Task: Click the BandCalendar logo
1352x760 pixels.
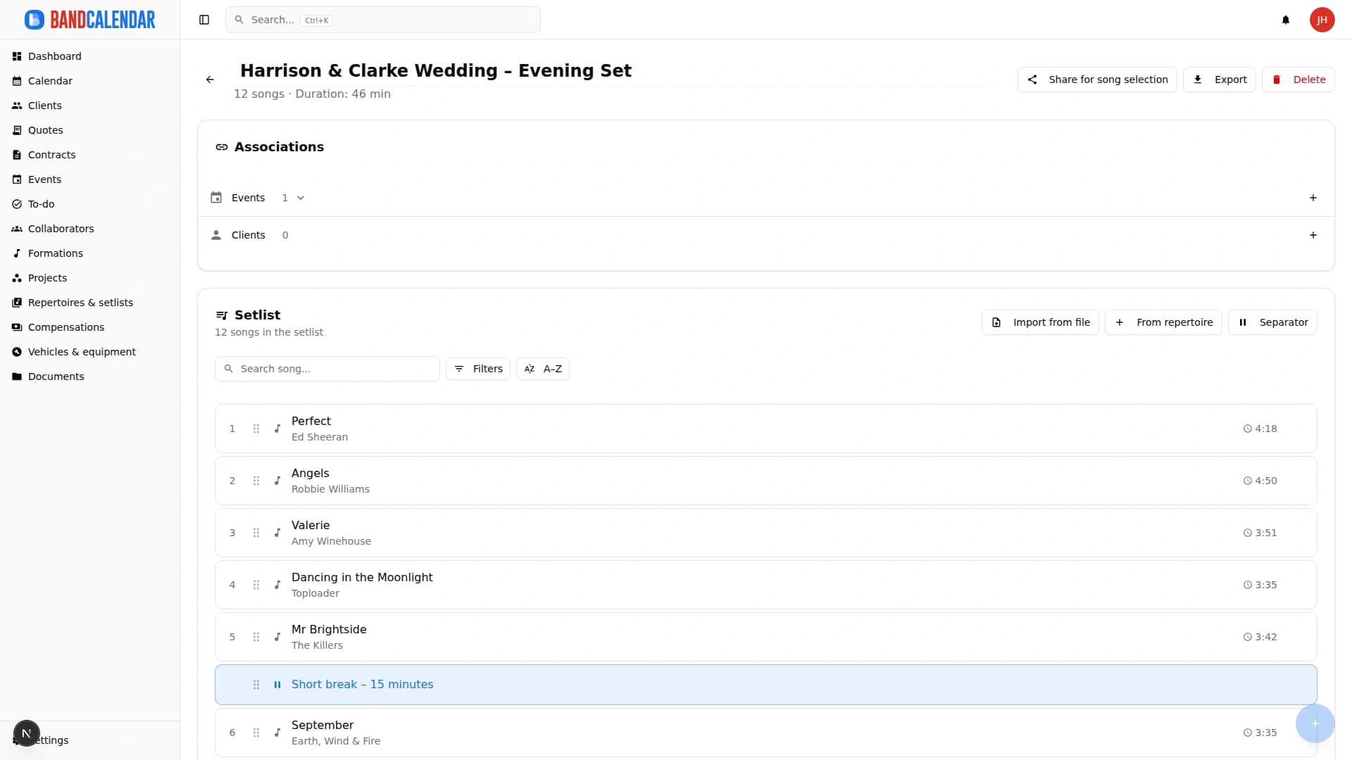Action: tap(90, 20)
